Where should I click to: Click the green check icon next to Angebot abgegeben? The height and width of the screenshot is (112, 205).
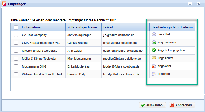pyautogui.click(x=154, y=50)
